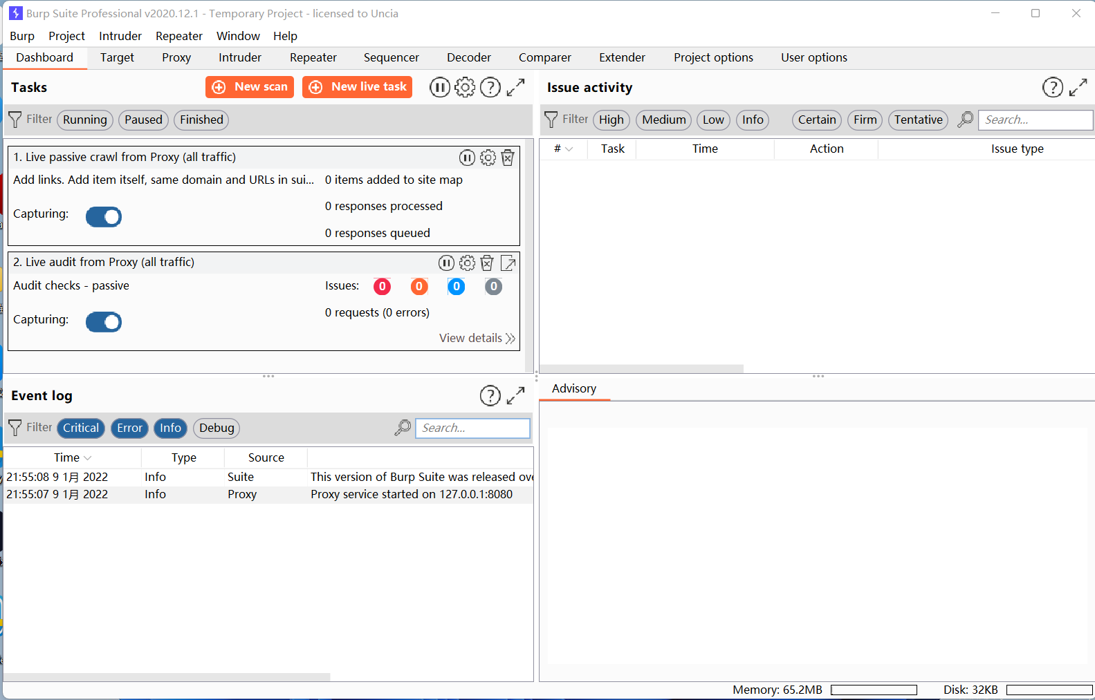Toggle the Error event log filter
This screenshot has width=1095, height=700.
pos(129,428)
